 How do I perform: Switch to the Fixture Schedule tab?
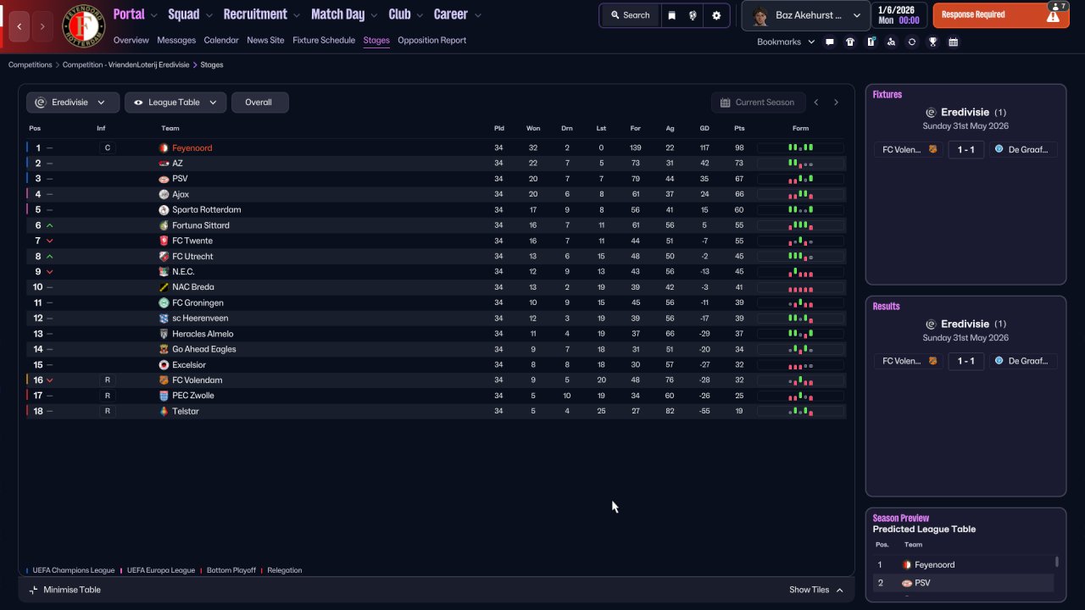[x=324, y=40]
